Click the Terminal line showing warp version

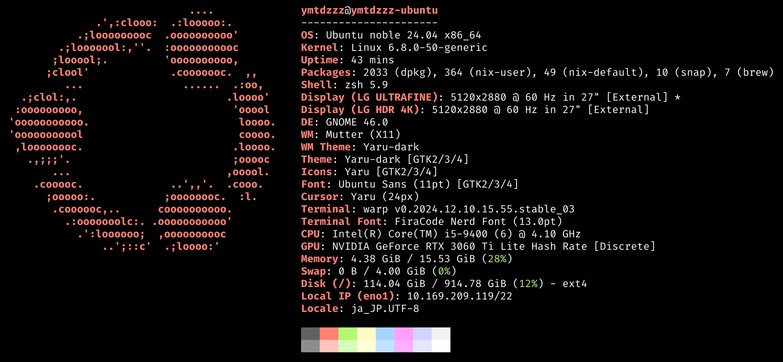(438, 209)
